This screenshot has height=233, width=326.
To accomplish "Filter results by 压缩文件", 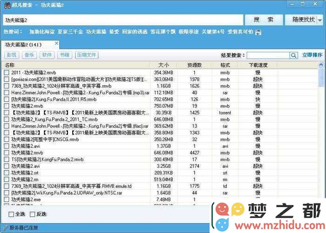I will click(x=87, y=55).
